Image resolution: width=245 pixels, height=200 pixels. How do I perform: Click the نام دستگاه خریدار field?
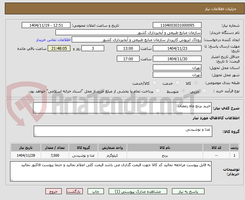pyautogui.click(x=129, y=33)
